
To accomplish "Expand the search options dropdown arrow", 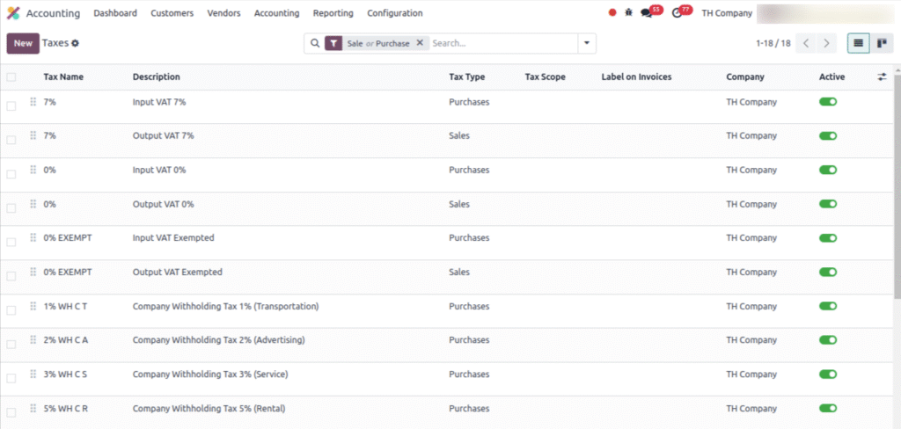I will tap(586, 43).
